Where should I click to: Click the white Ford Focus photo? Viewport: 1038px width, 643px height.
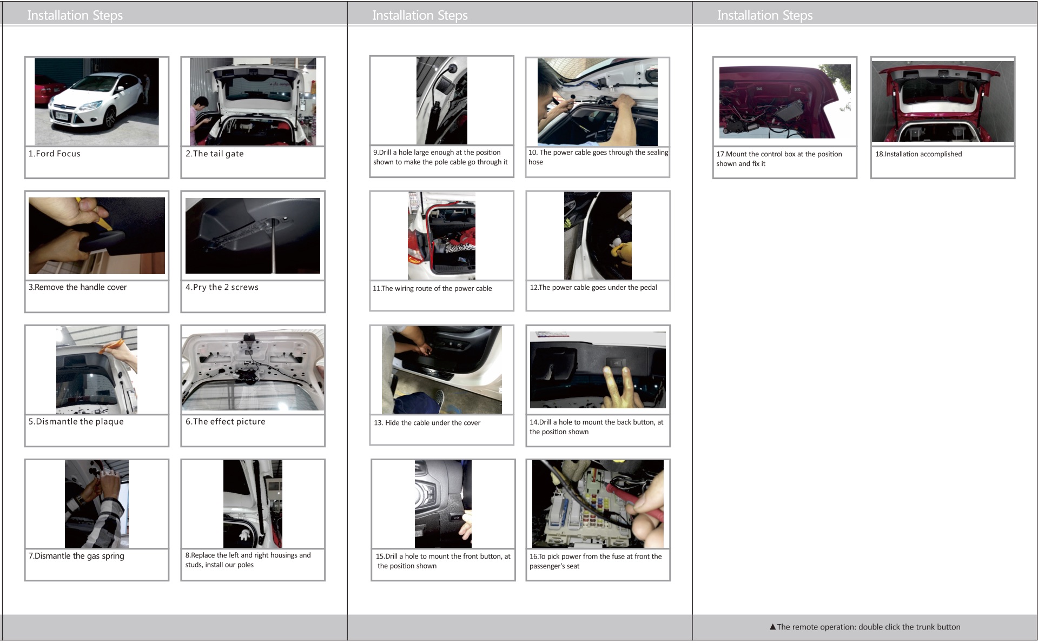tap(97, 102)
